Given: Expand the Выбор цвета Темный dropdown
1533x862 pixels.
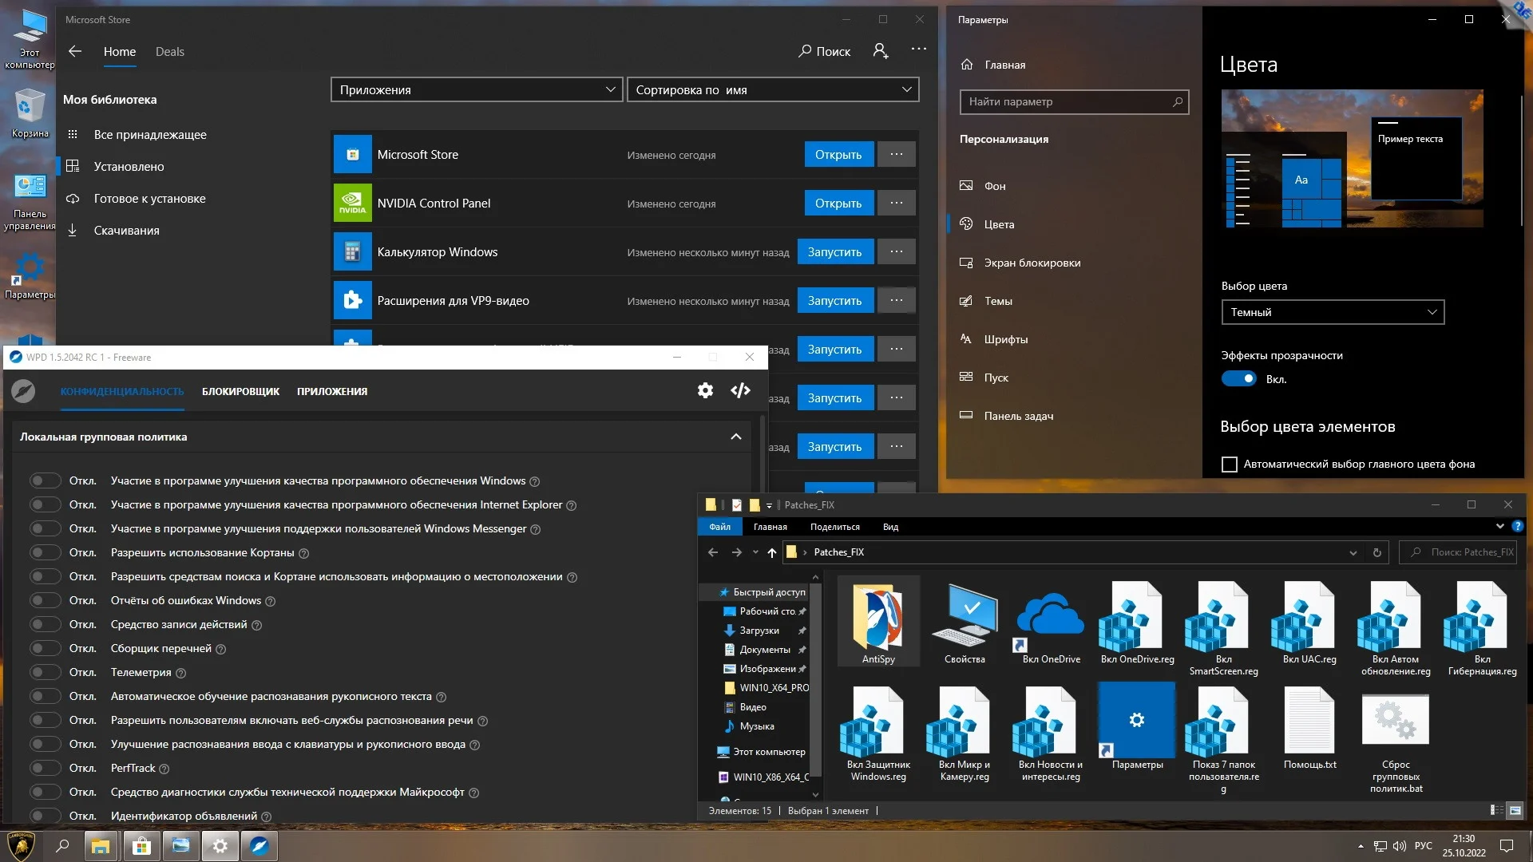Looking at the screenshot, I should click(x=1332, y=312).
